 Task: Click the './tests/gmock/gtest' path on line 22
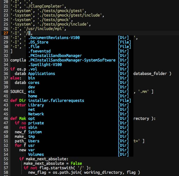[61, 11]
